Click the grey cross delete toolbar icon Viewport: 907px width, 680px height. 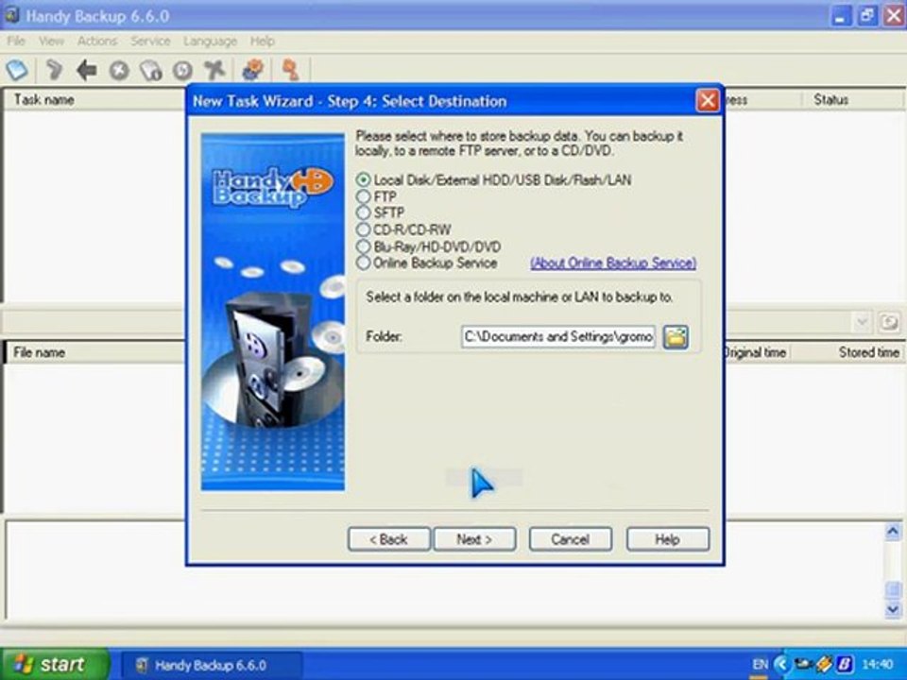tap(214, 71)
